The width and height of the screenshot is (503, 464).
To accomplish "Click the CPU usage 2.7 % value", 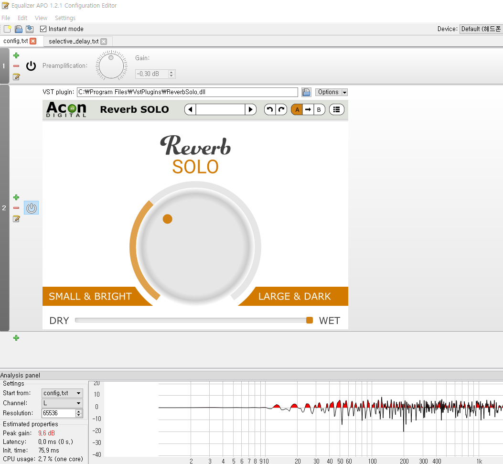I will tap(61, 459).
